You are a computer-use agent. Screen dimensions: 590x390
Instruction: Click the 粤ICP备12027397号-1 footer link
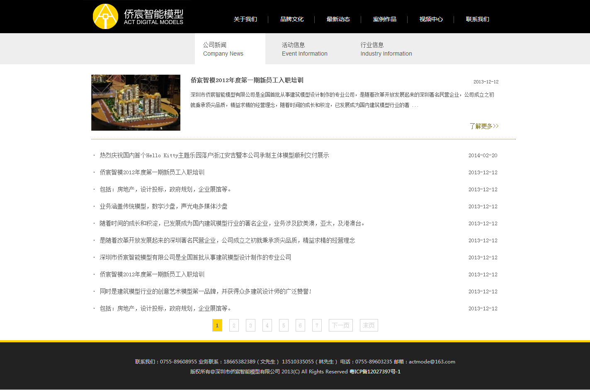pyautogui.click(x=375, y=372)
